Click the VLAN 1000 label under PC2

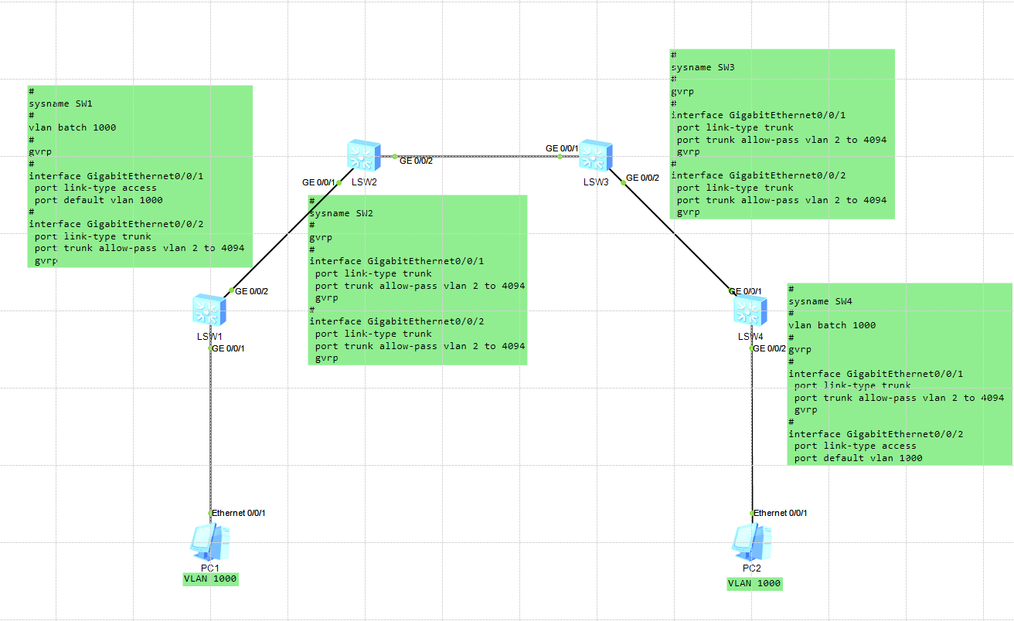pos(754,583)
